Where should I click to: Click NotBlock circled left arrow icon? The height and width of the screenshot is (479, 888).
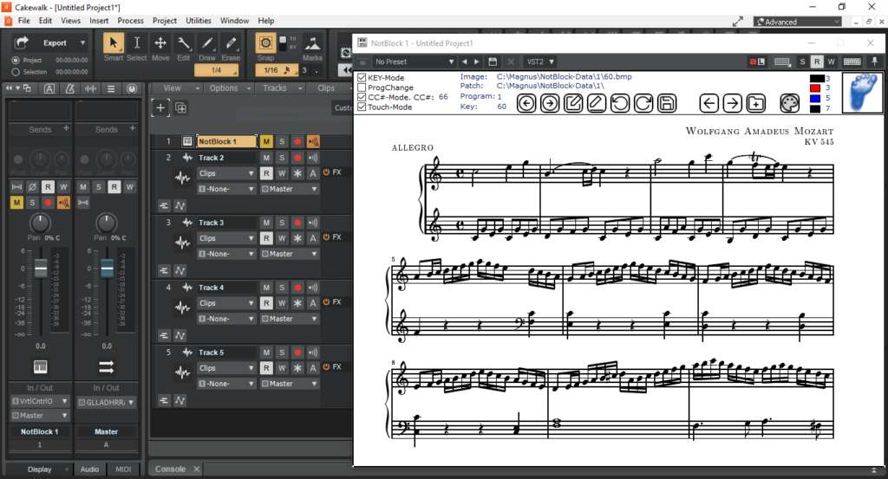pos(526,103)
